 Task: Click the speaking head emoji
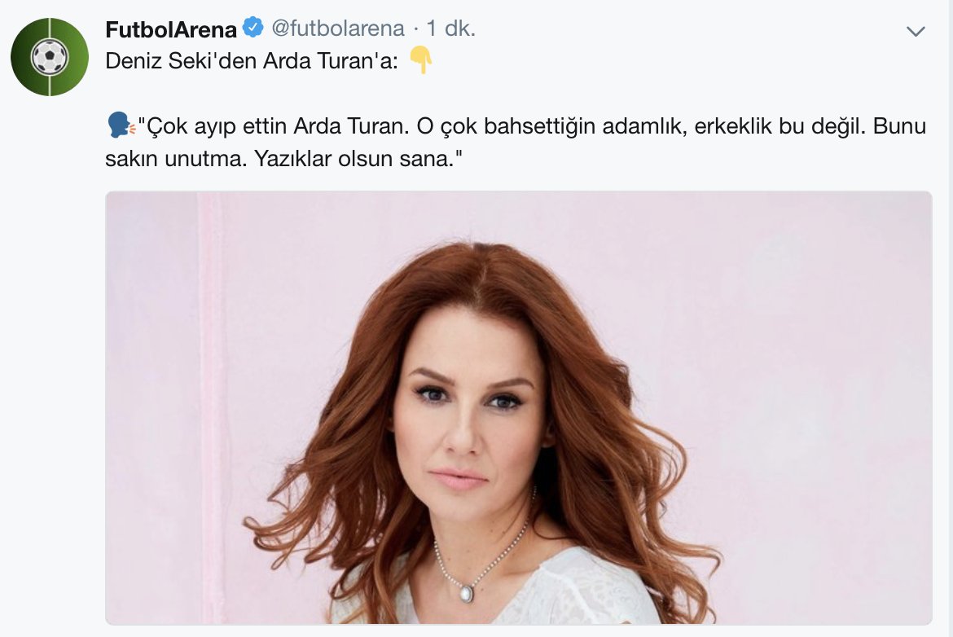(121, 125)
